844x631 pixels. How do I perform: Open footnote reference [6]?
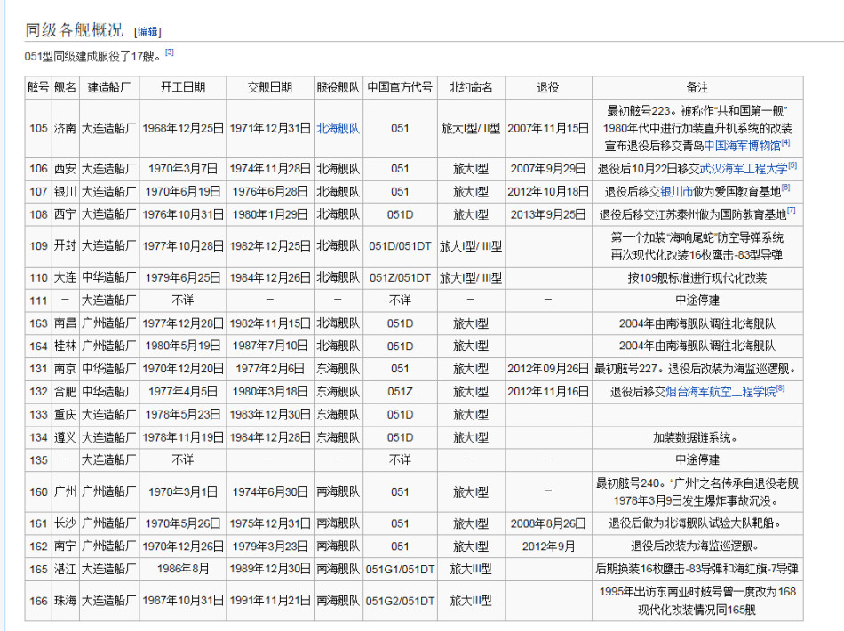tap(785, 189)
